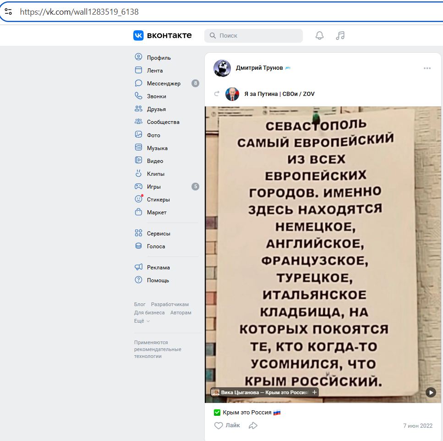Open Друзья section in sidebar
443x441 pixels.
(156, 109)
